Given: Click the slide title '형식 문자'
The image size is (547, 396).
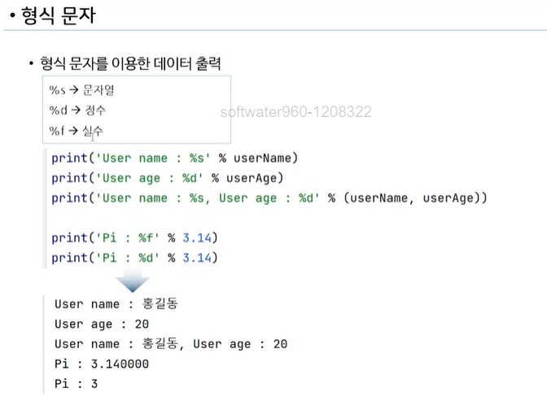Looking at the screenshot, I should (58, 15).
